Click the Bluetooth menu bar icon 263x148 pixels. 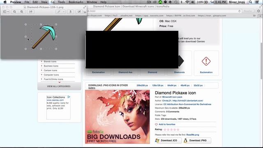click(182, 2)
